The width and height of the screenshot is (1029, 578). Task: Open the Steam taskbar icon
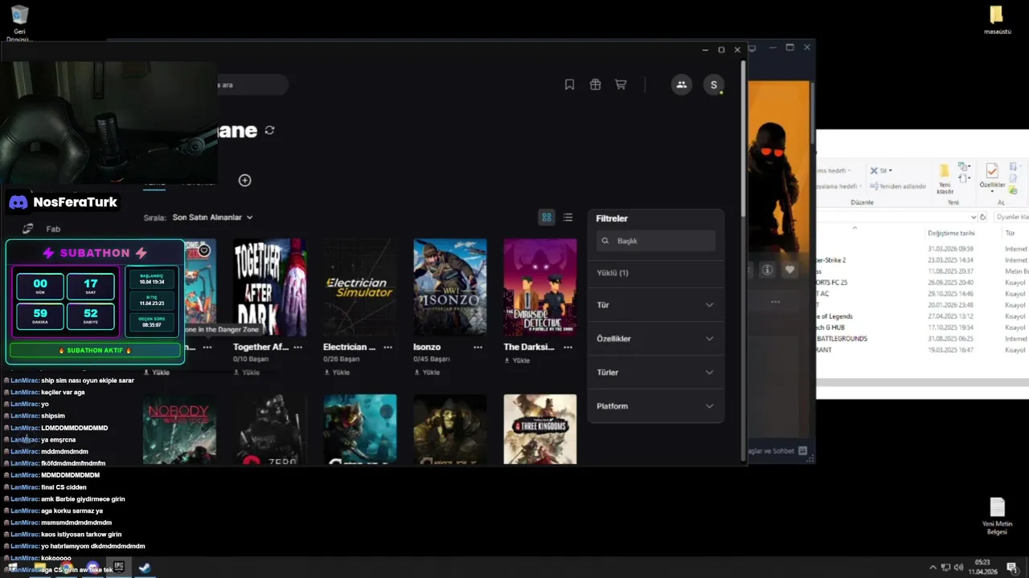tap(145, 568)
